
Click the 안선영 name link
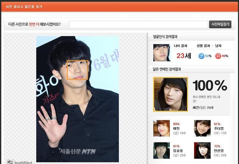point(219,150)
